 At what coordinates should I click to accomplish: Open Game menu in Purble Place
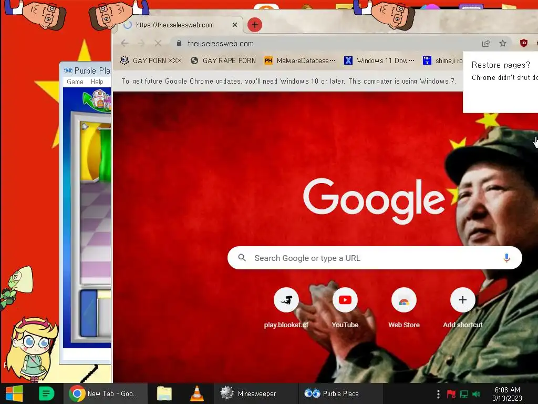(75, 82)
